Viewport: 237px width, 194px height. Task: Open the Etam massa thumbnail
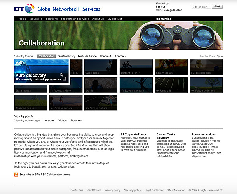click(x=31, y=88)
